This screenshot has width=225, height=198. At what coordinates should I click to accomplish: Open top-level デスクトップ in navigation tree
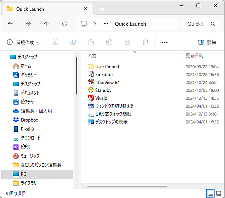(x=24, y=57)
